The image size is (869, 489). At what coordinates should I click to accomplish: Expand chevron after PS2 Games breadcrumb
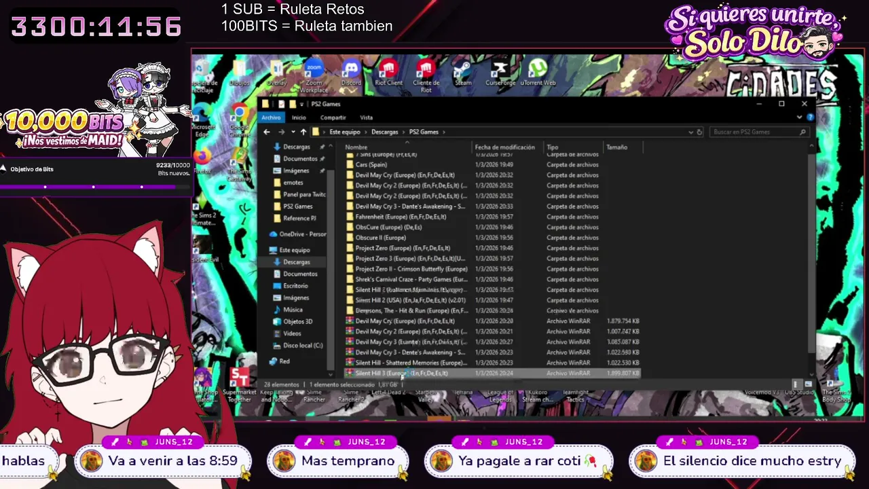click(x=444, y=132)
